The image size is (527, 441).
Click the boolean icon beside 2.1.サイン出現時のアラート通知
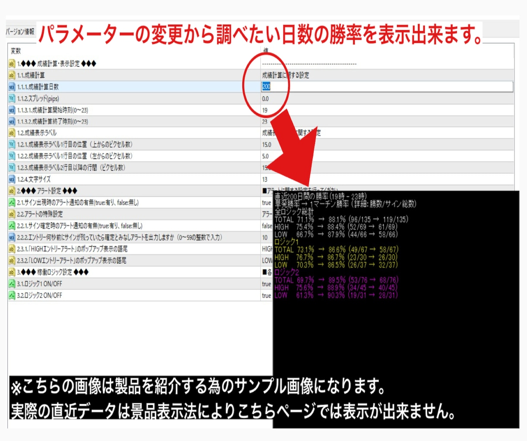12,202
